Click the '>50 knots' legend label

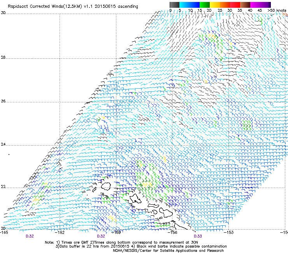pyautogui.click(x=277, y=10)
